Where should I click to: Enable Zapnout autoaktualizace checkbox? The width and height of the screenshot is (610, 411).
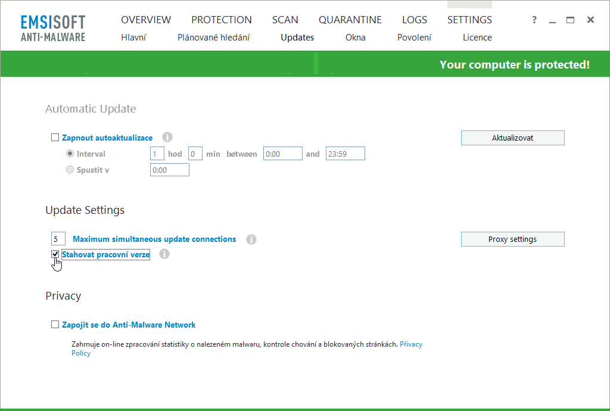55,137
